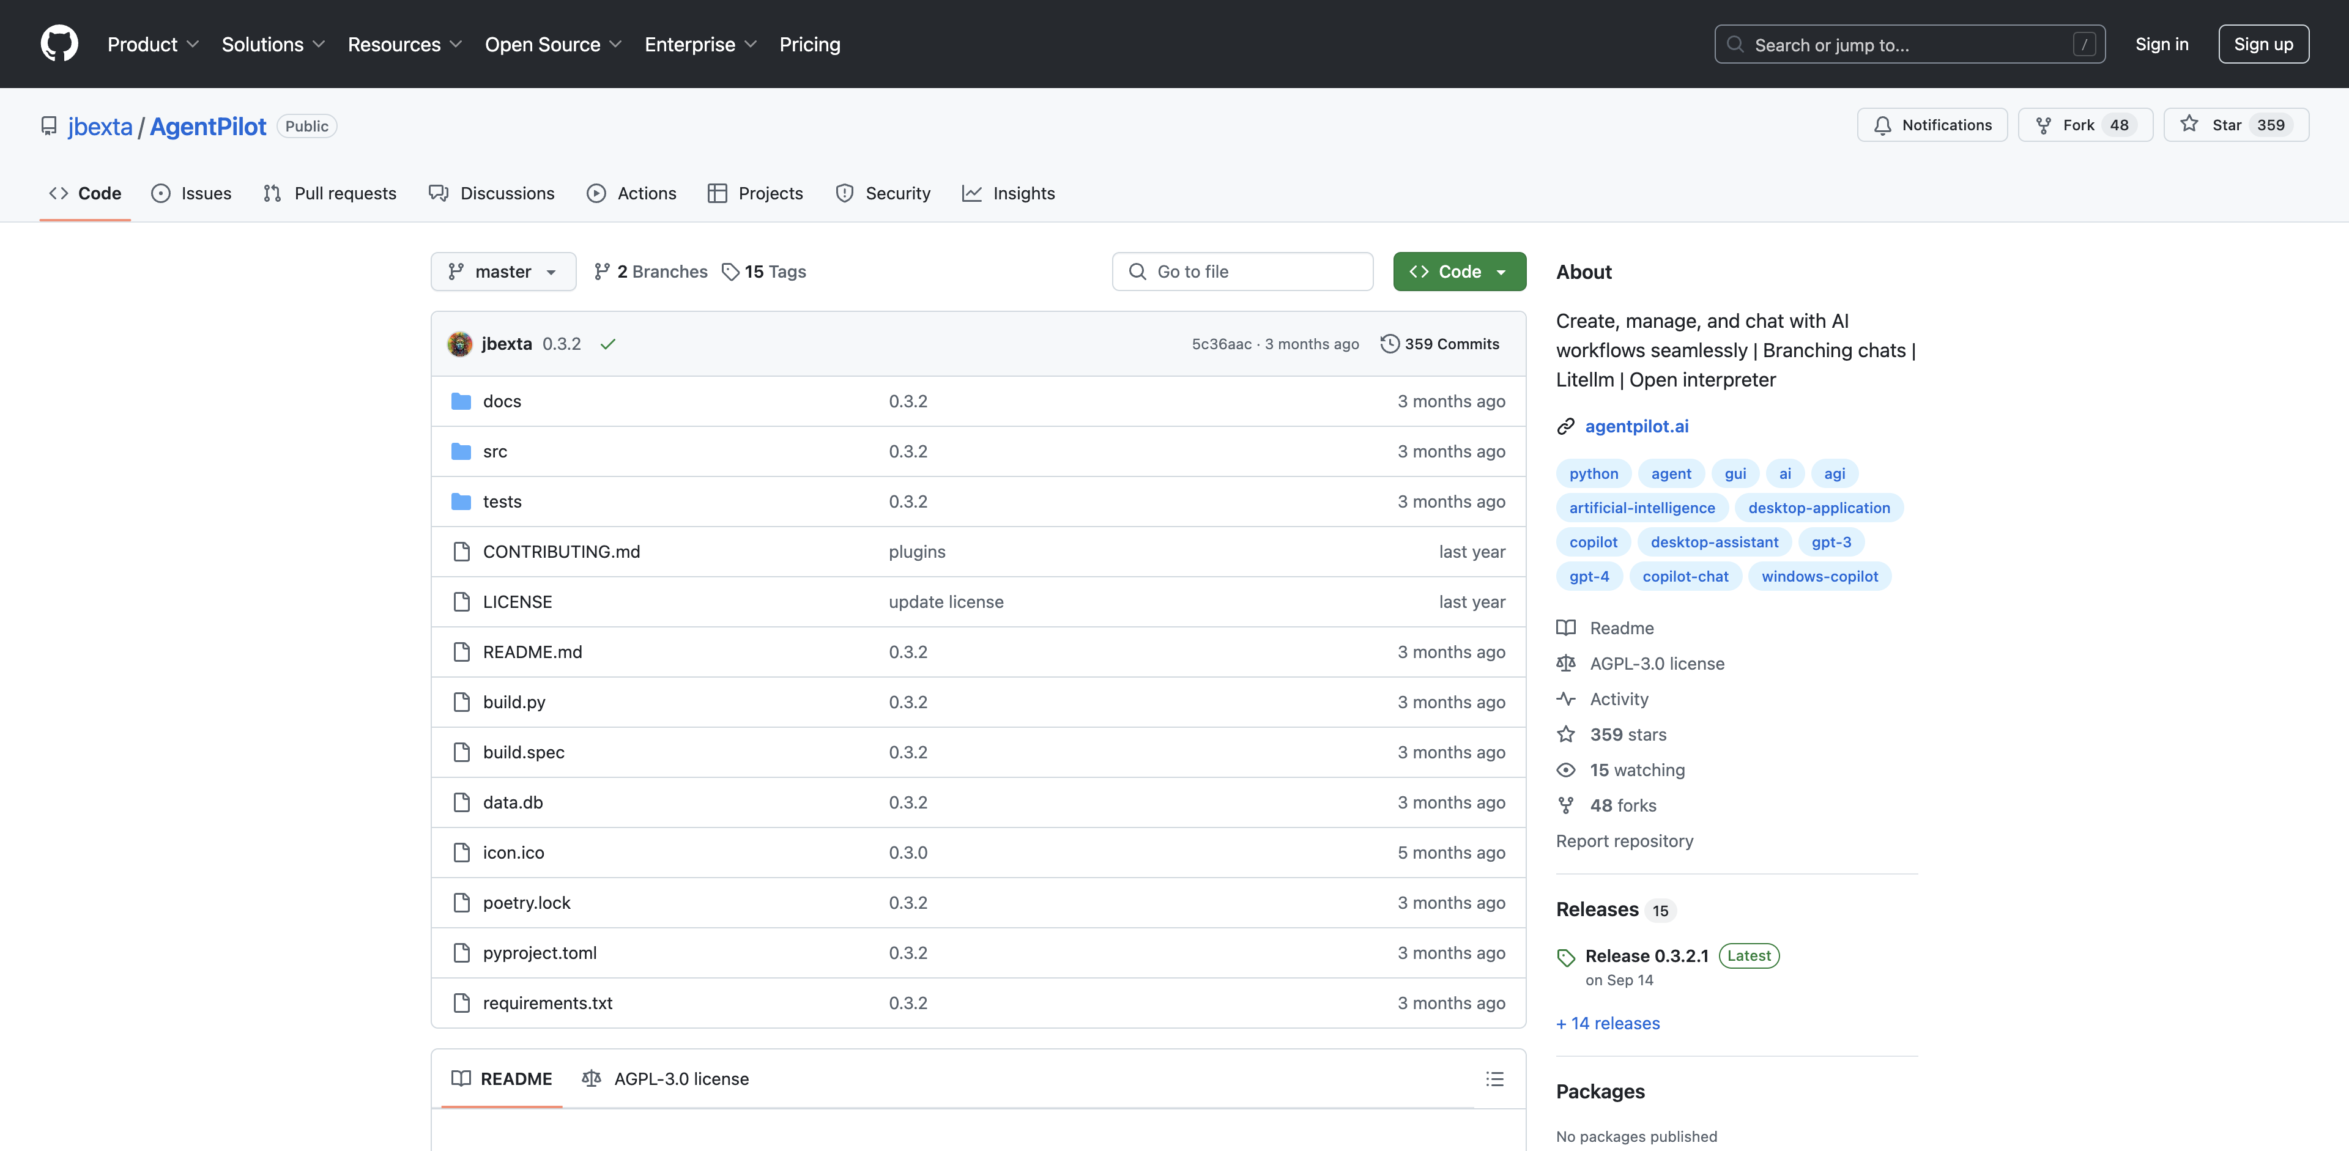Open the Security tab
The width and height of the screenshot is (2349, 1151).
[883, 193]
